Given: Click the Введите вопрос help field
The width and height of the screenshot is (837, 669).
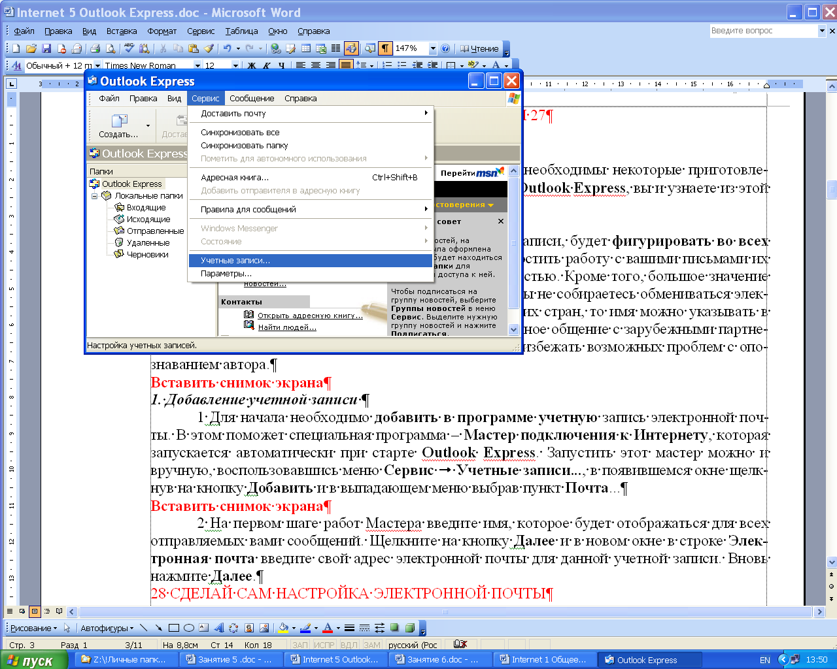Looking at the screenshot, I should [763, 31].
